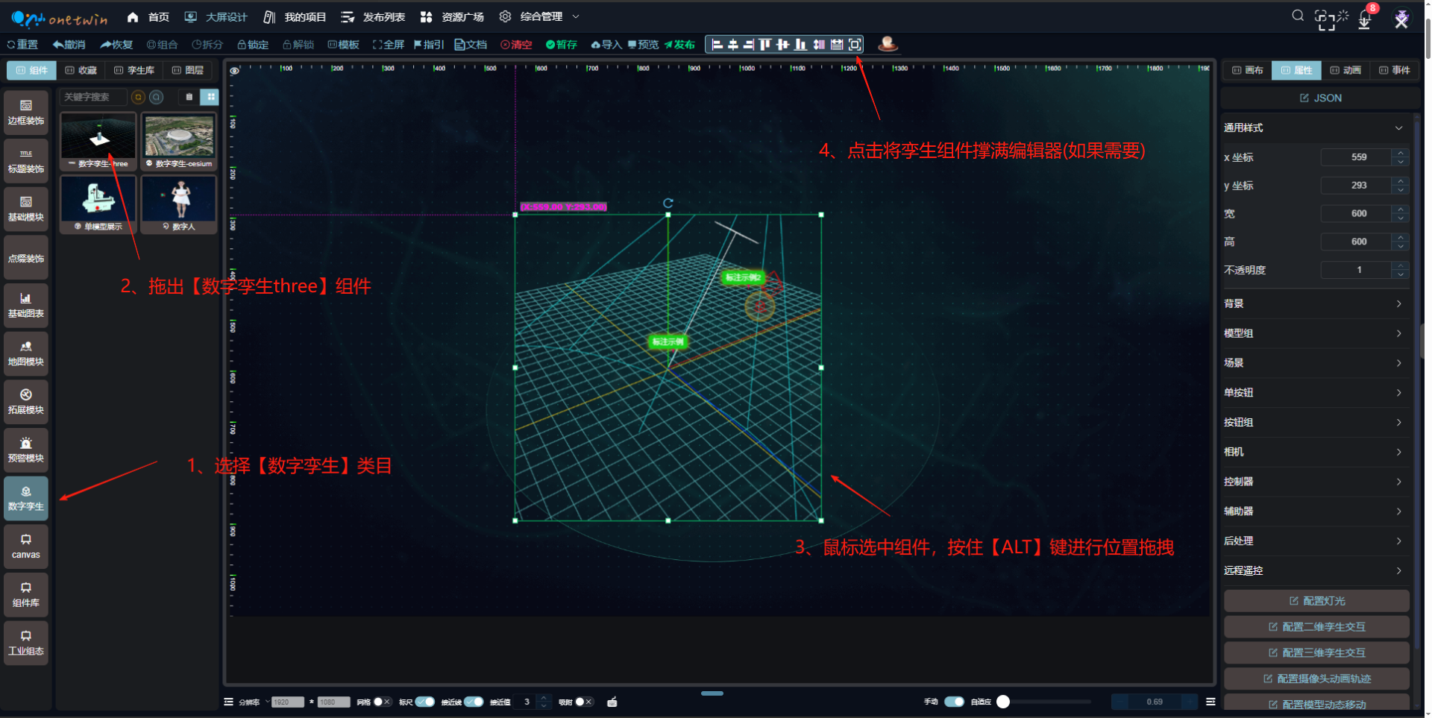Expand the 模型组 property section
Screen dimensions: 1432x718
1316,333
